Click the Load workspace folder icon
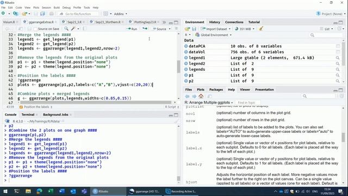Image resolution: width=348 pixels, height=196 pixels. (x=187, y=29)
